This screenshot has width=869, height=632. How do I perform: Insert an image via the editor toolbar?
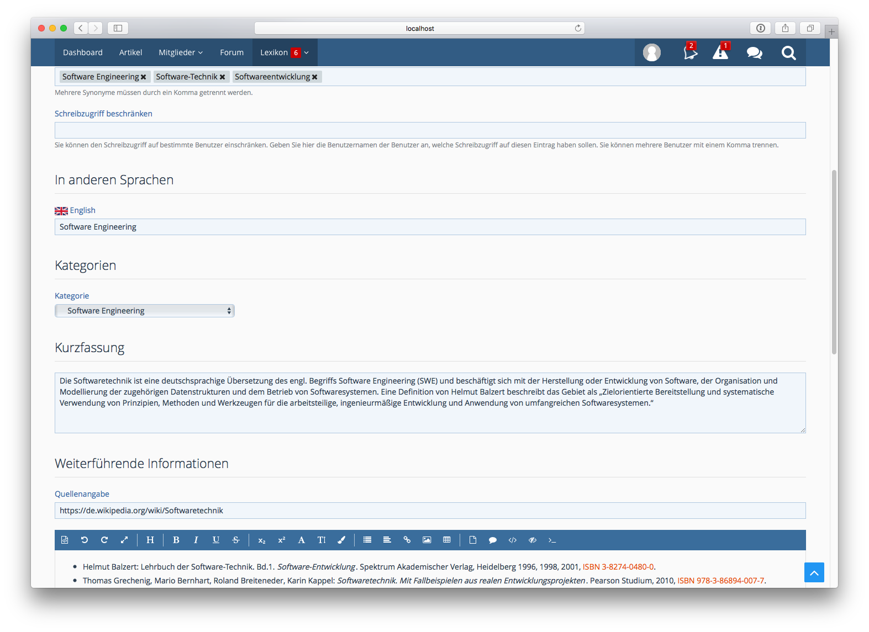427,540
